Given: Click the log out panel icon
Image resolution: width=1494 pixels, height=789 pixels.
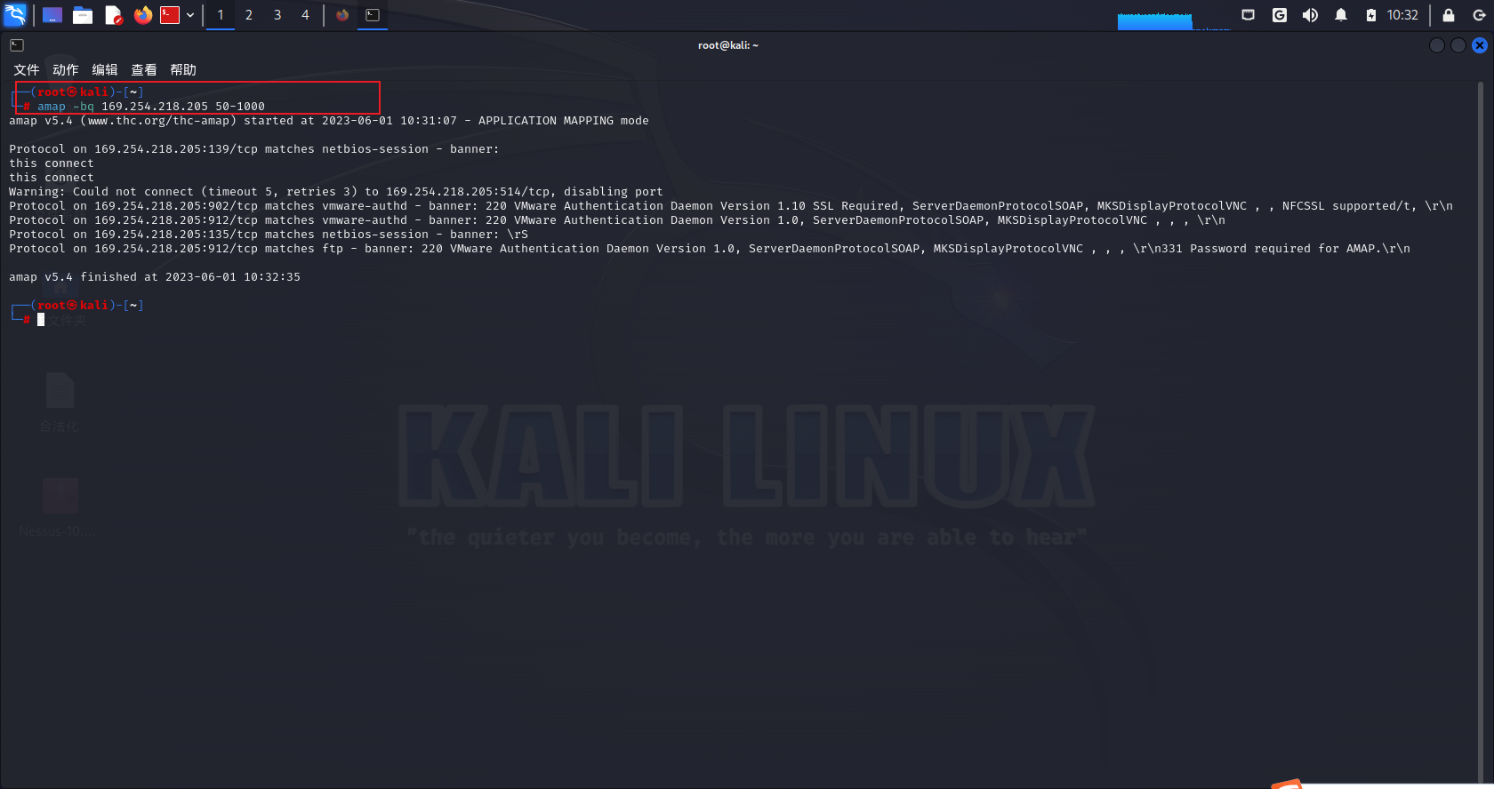Looking at the screenshot, I should (1479, 15).
